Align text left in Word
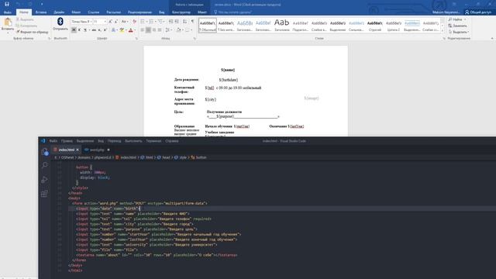This screenshot has width=496, height=279. pos(143,29)
